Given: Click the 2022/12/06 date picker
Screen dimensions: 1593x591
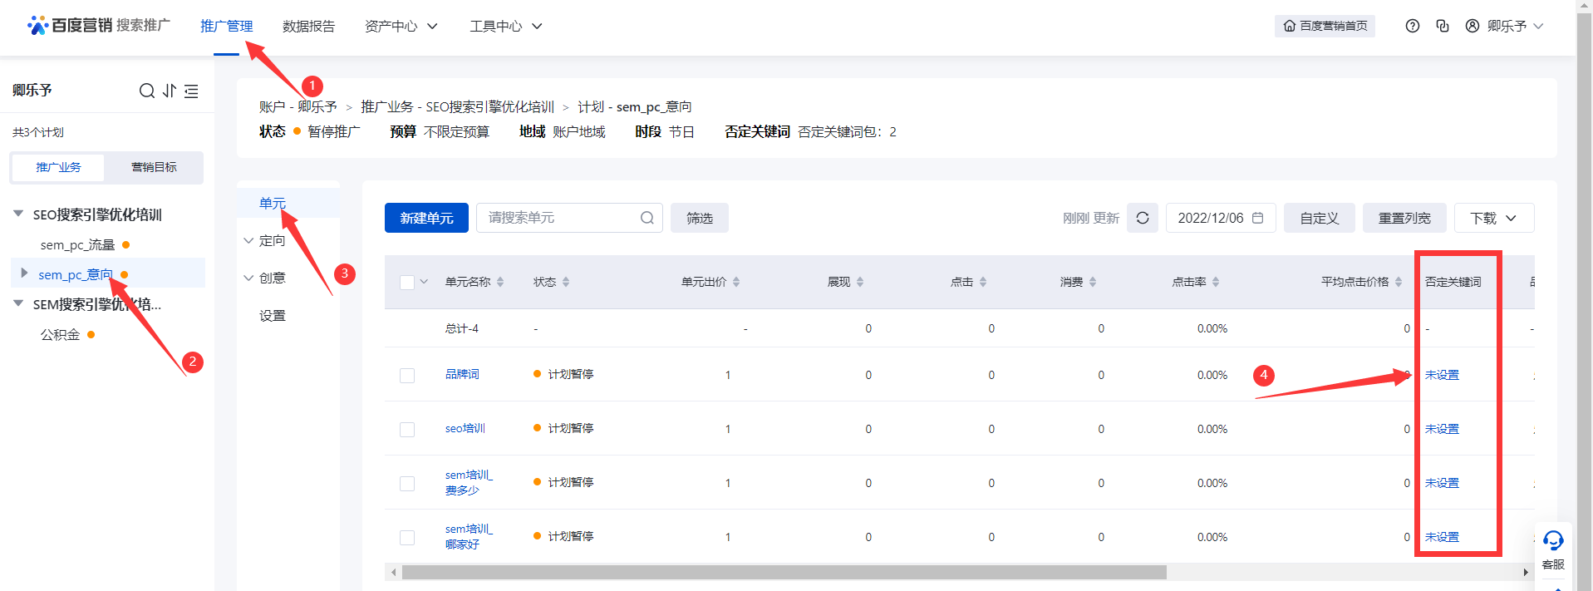Looking at the screenshot, I should [1221, 218].
